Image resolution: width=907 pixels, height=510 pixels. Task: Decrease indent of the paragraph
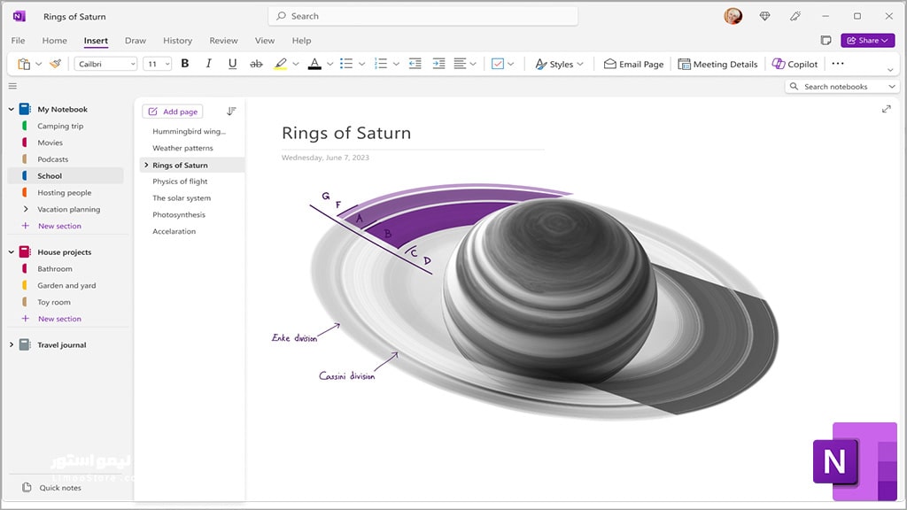pos(415,64)
